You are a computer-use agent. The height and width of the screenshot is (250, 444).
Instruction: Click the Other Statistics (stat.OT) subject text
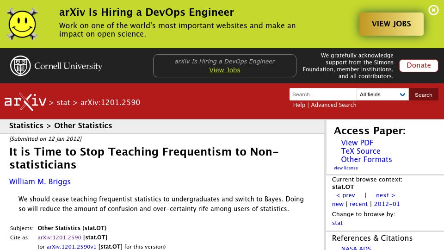pyautogui.click(x=72, y=228)
